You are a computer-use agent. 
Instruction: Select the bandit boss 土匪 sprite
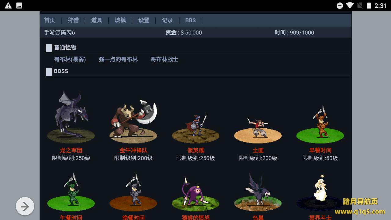point(258,130)
